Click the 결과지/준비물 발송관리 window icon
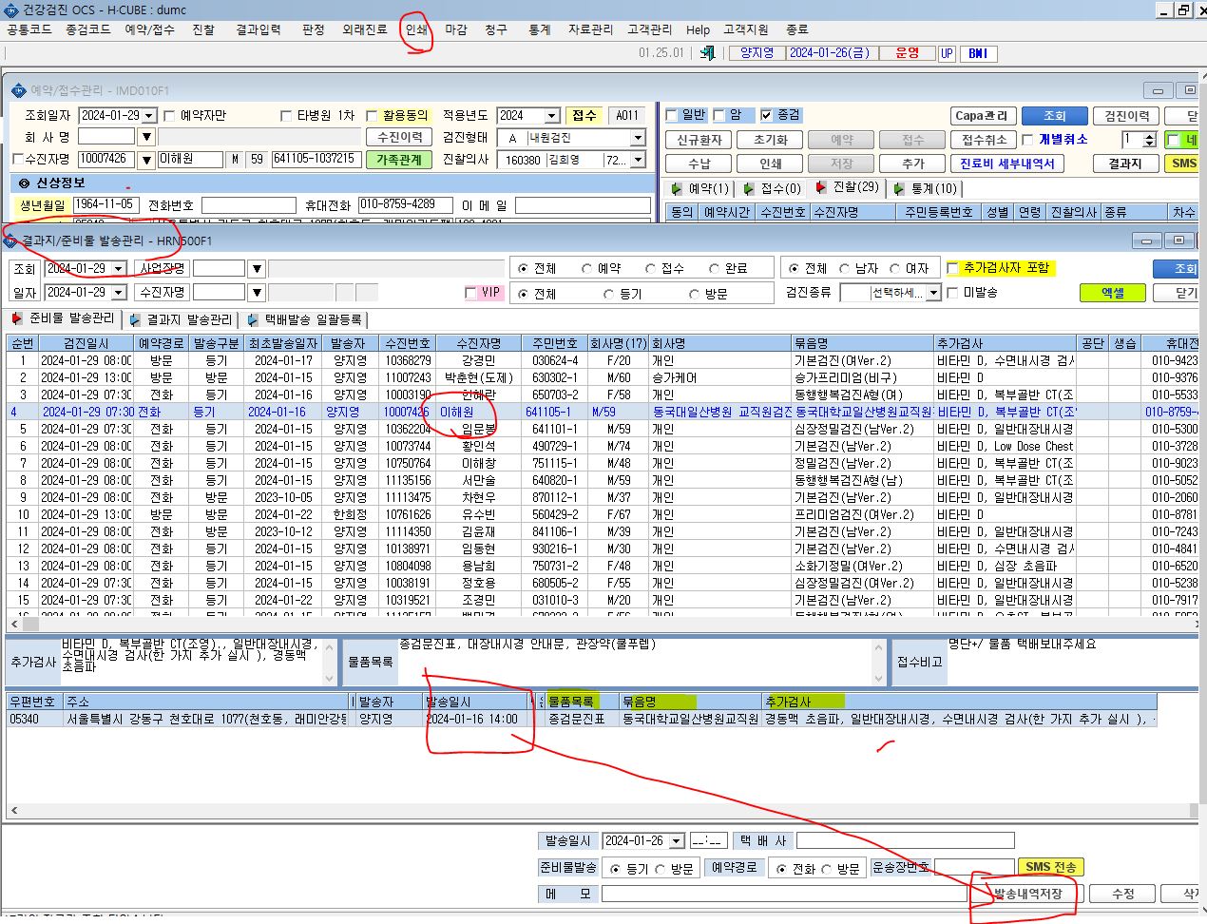 pos(11,241)
